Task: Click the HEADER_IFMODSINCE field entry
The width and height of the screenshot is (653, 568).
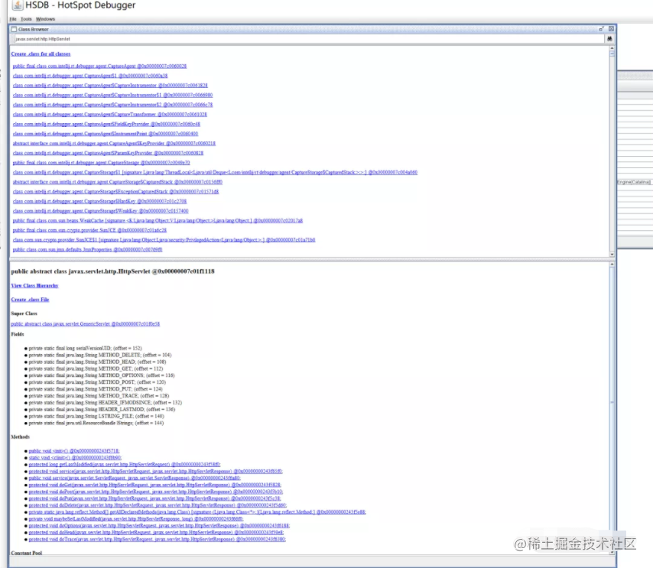Action: pyautogui.click(x=106, y=402)
